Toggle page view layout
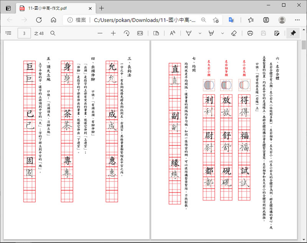This screenshot has height=243, width=307. pyautogui.click(x=156, y=33)
